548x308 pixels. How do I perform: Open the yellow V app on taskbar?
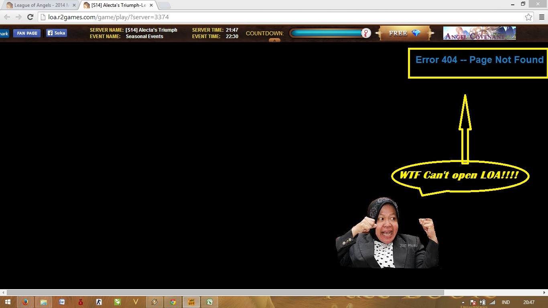[x=136, y=302]
